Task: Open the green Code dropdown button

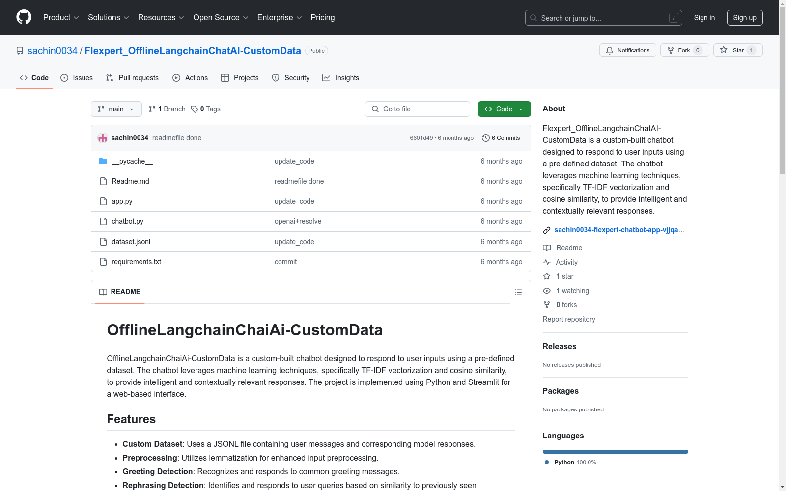Action: coord(504,109)
